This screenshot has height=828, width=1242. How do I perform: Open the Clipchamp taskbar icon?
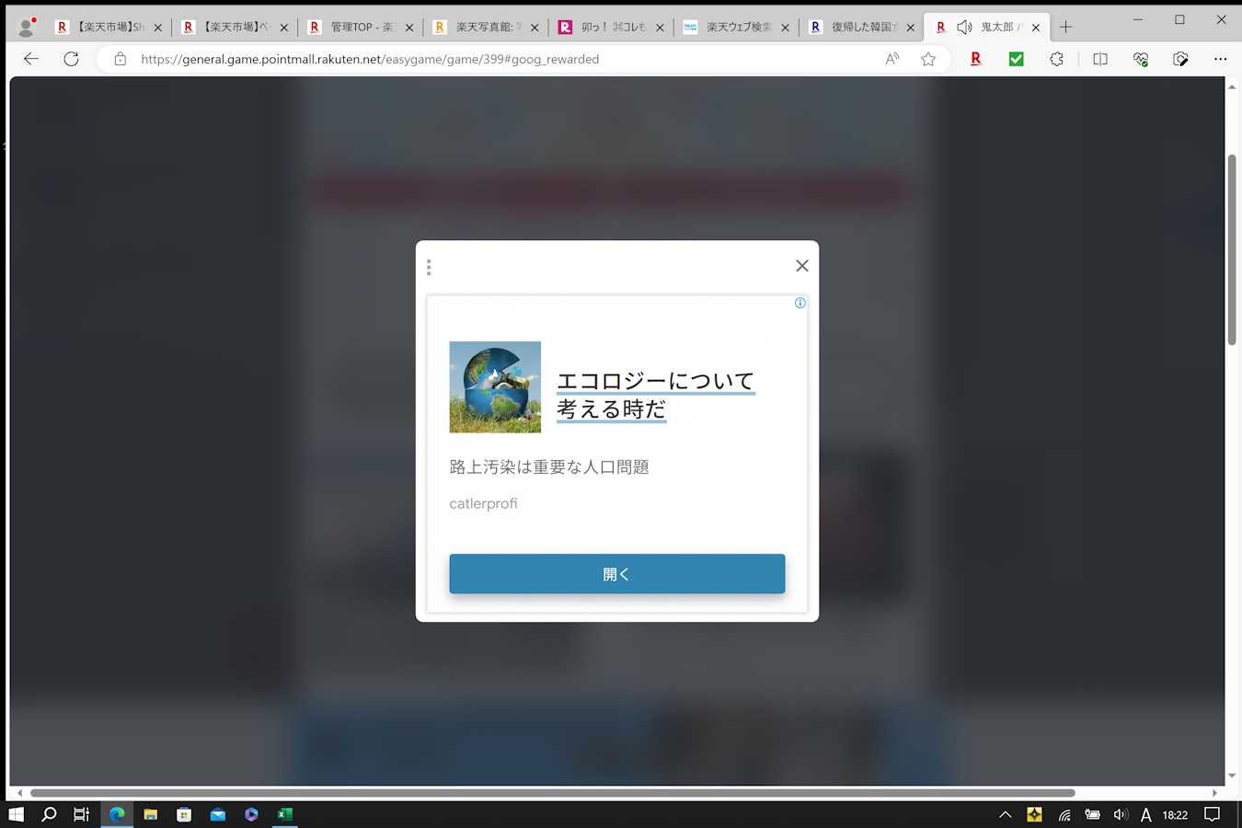click(251, 814)
